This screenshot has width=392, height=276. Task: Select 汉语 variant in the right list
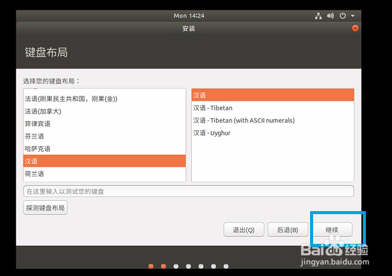point(272,95)
